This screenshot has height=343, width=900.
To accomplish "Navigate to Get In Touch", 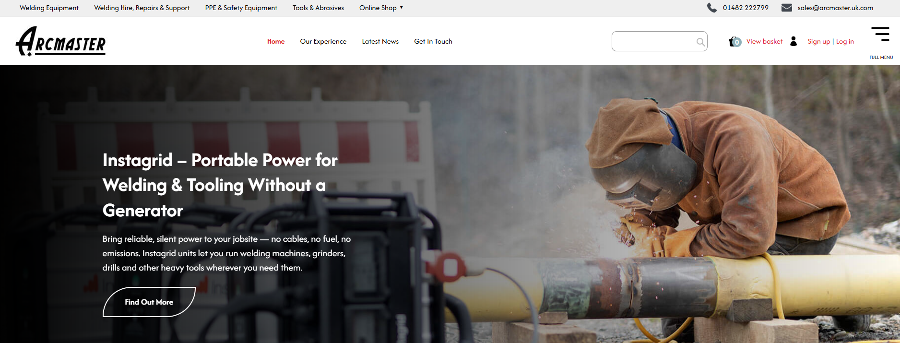I will [433, 41].
